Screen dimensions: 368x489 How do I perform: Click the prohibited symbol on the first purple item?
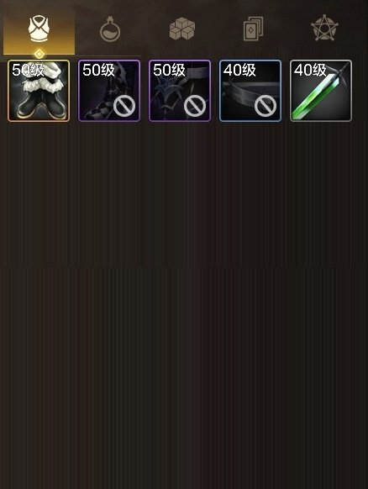click(124, 106)
